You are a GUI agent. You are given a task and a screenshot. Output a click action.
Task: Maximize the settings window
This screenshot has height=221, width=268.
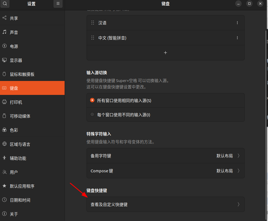(x=249, y=4)
